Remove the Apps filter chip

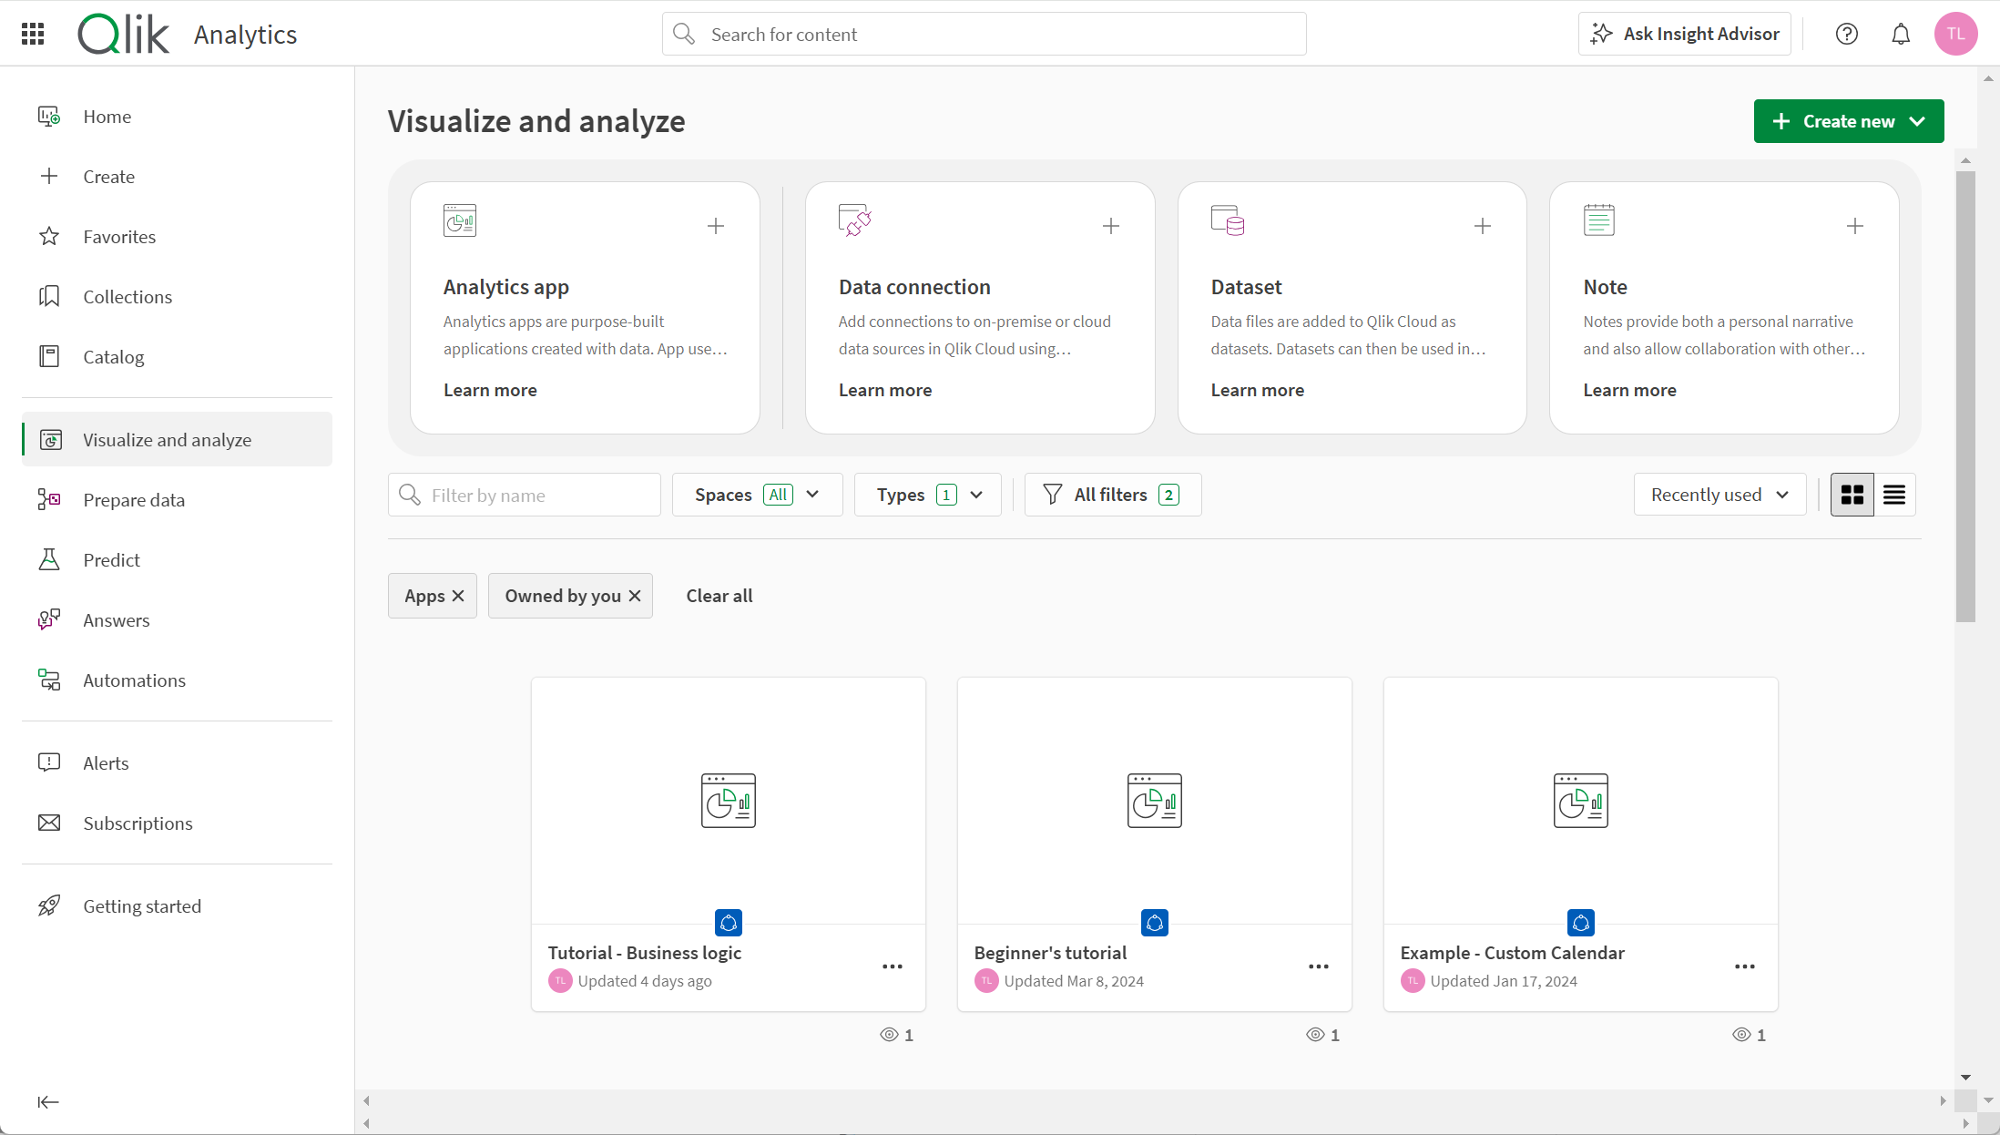point(458,596)
